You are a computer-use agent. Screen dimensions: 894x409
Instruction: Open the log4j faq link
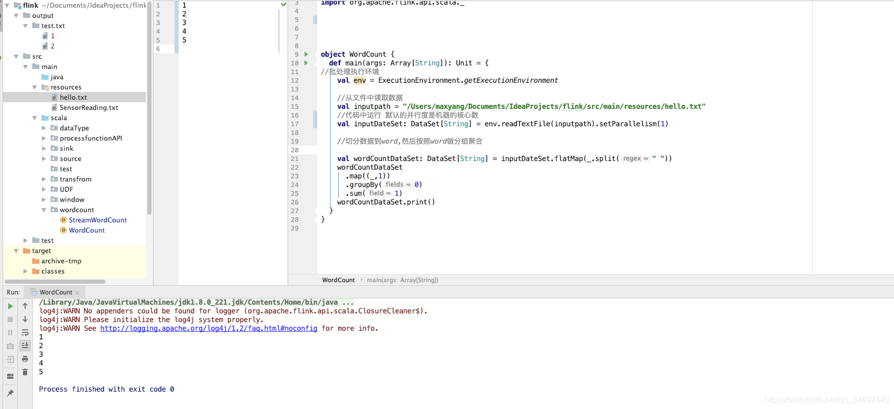(x=209, y=328)
